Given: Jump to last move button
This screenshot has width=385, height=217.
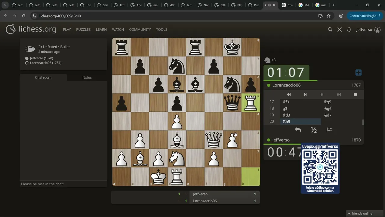Looking at the screenshot, I should (339, 94).
